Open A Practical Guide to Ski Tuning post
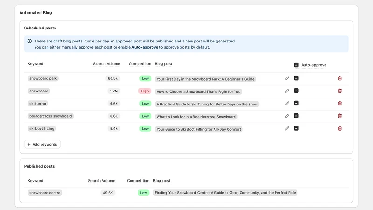The width and height of the screenshot is (373, 210). coord(207,104)
